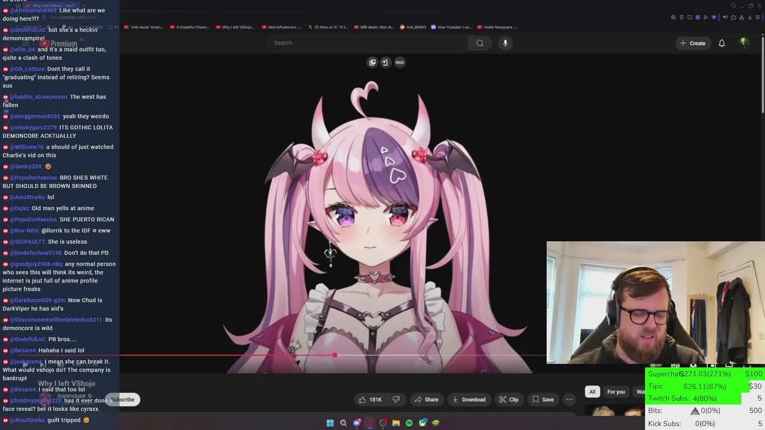
Task: Switch to the 'MRI death: Man di...' tab
Action: tap(374, 27)
